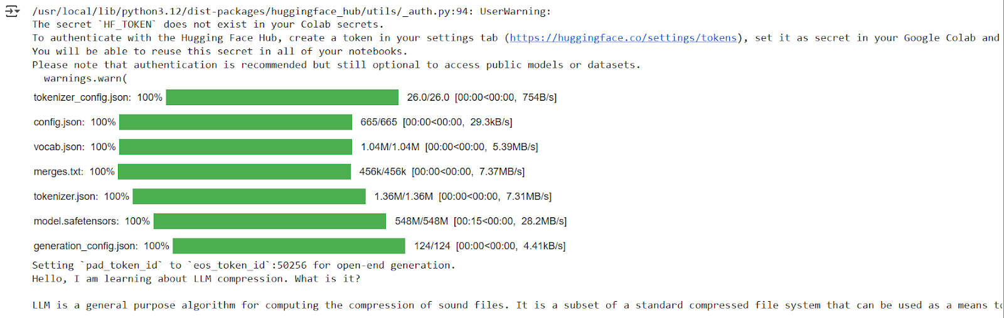Click the tokenizer_config.json progress bar
Screen dimensions: 1004x318
[282, 97]
